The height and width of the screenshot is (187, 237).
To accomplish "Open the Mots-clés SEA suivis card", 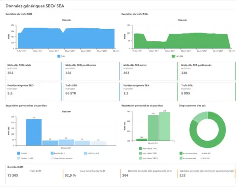I will click(x=149, y=71).
